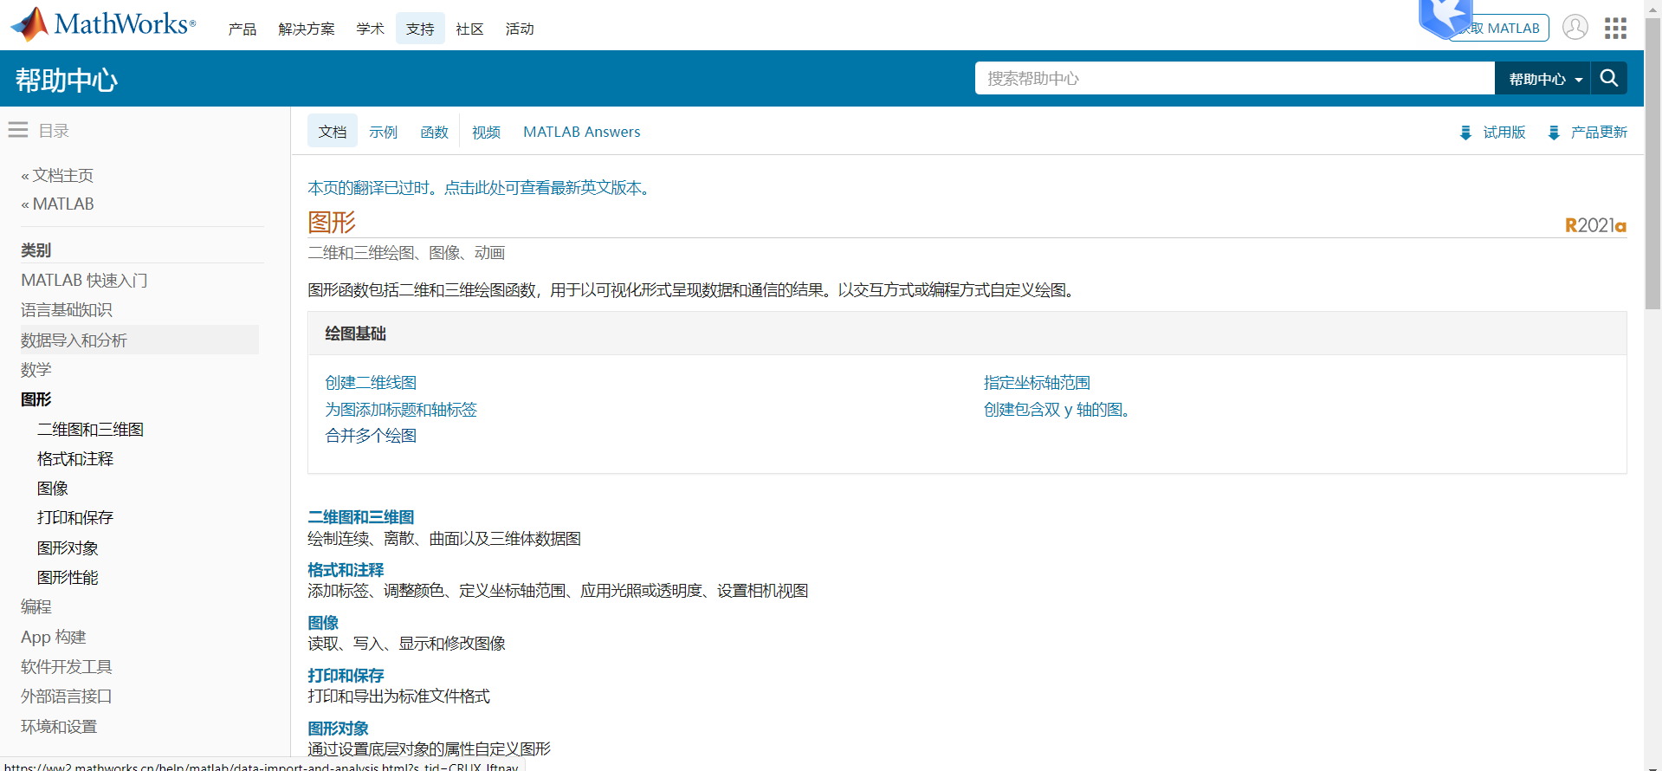Open 软件开发工具 category
Screen dimensions: 1662x771
(67, 666)
